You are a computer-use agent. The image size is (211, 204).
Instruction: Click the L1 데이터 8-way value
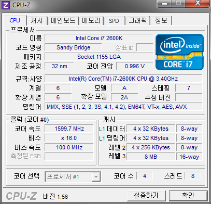tap(189, 129)
